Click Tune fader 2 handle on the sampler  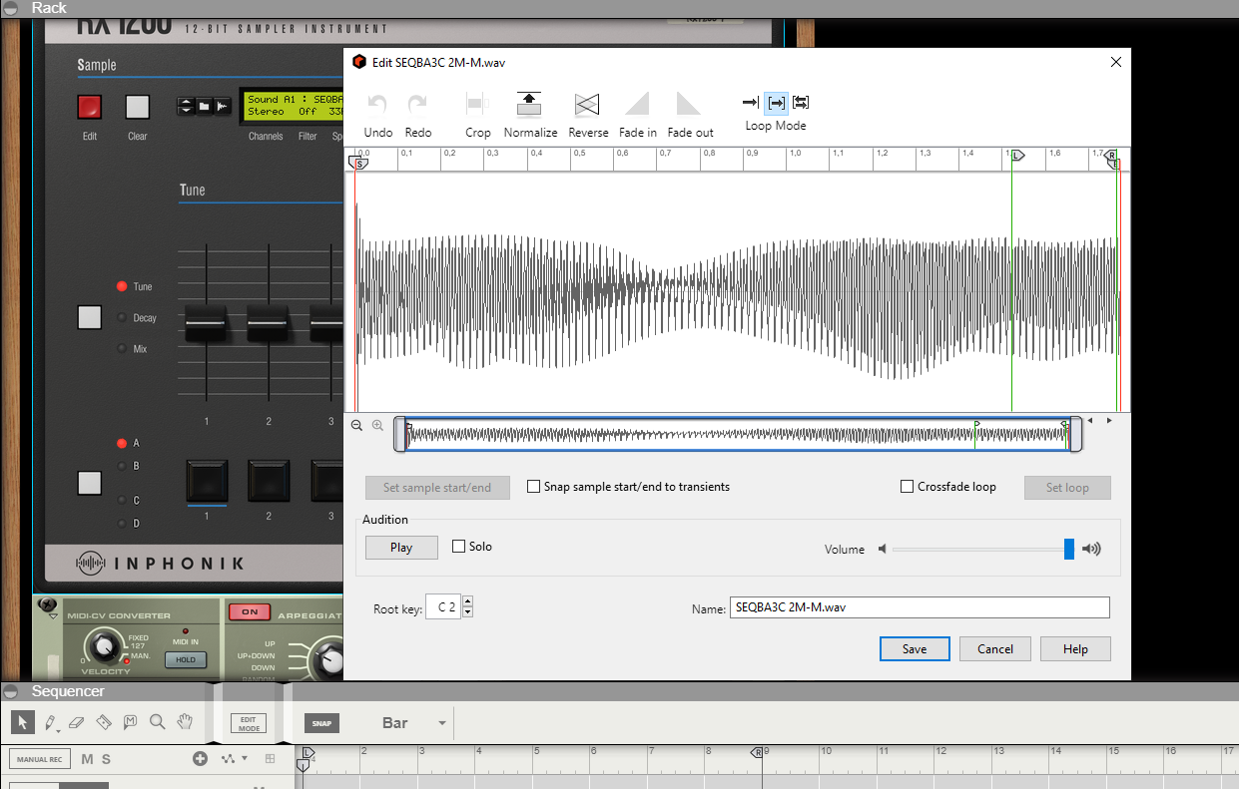pos(269,324)
